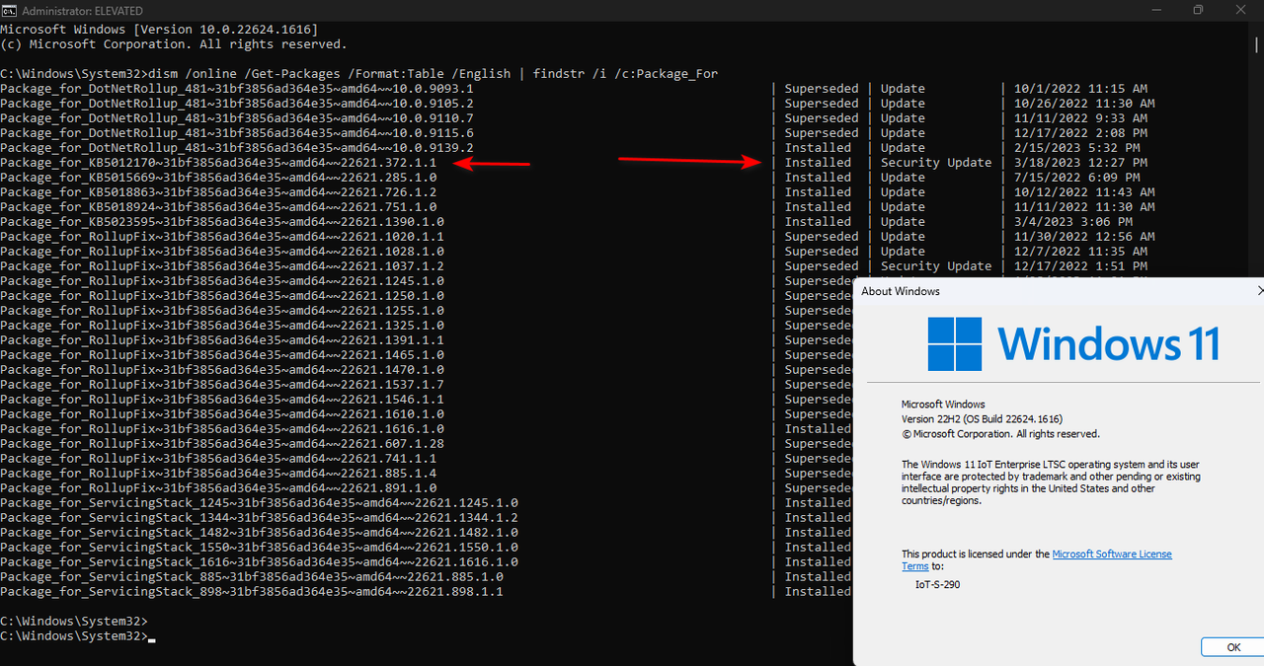The width and height of the screenshot is (1264, 666).
Task: Click the ServicingStack_885 package name
Action: (252, 577)
